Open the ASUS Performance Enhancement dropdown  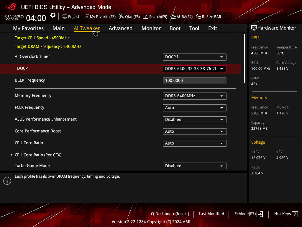tap(195, 119)
